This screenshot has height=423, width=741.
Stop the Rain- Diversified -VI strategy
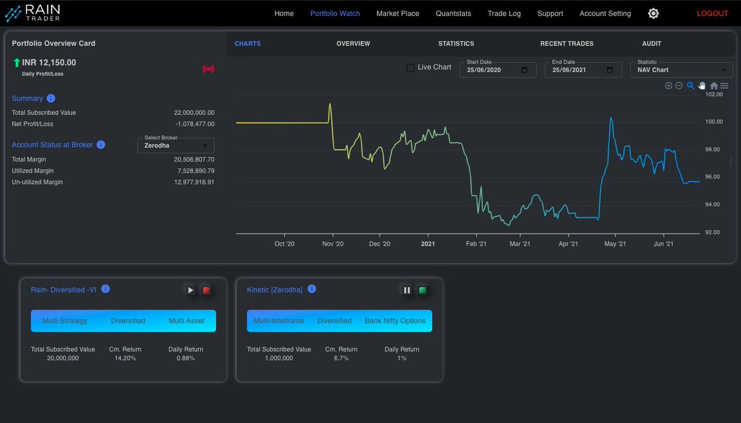(206, 290)
